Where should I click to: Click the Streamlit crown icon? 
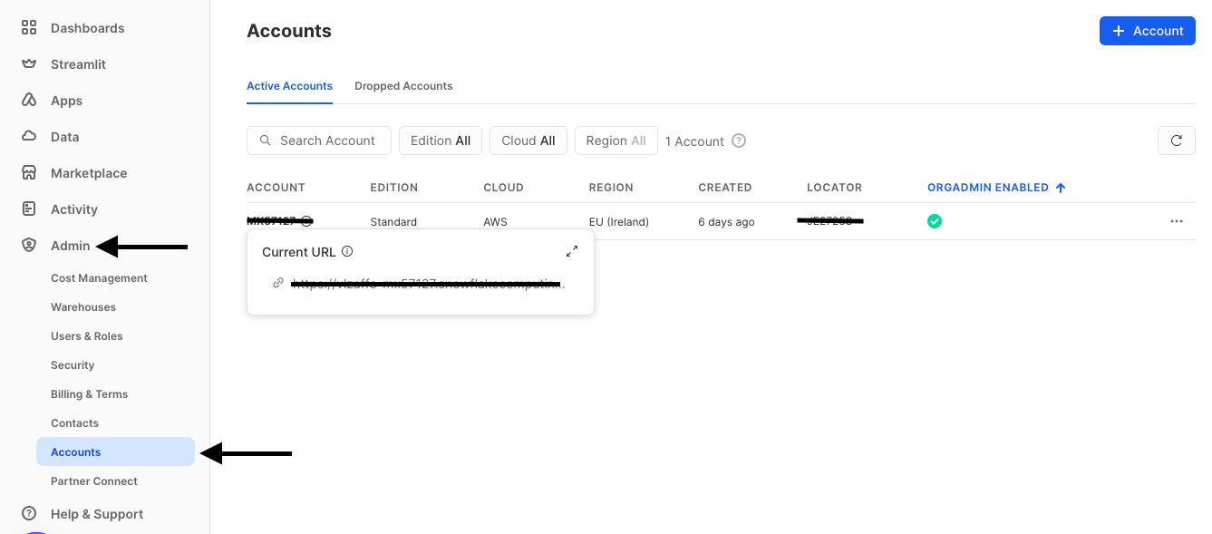coord(29,64)
